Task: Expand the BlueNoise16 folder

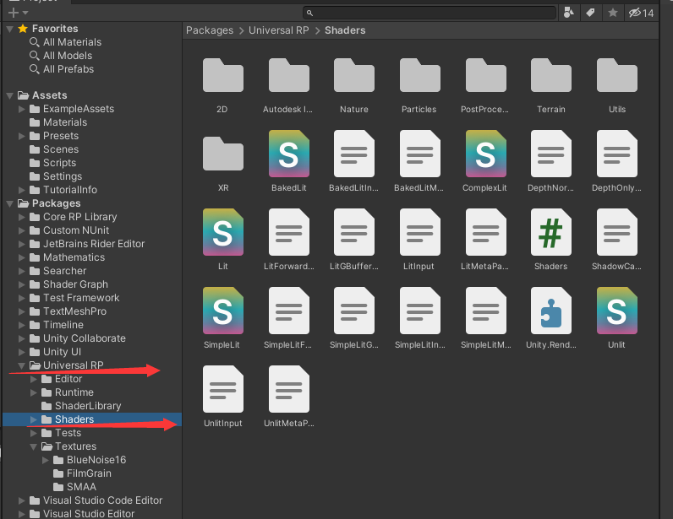Action: click(x=46, y=460)
